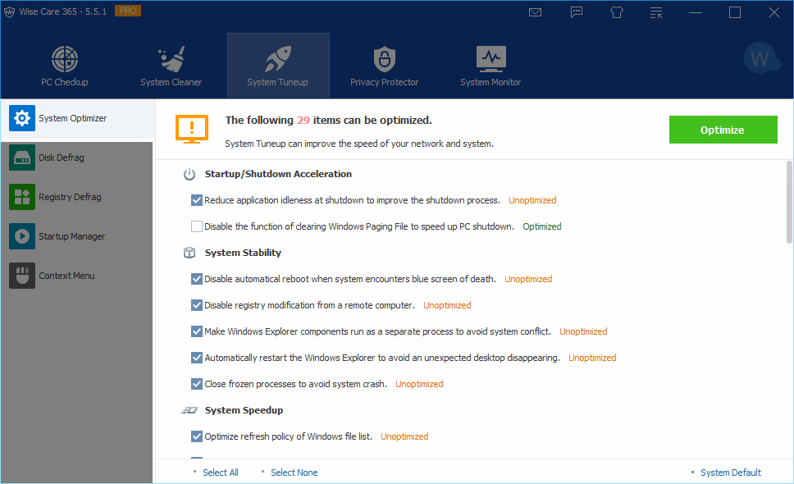Open Registry Defrag sidebar item
Viewport: 794px width, 484px height.
coord(77,197)
